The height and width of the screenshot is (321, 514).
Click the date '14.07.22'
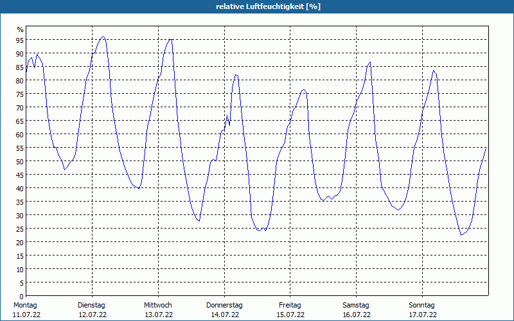(225, 315)
